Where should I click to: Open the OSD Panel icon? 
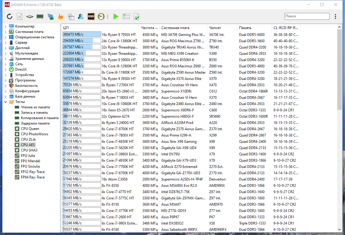click(91, 16)
